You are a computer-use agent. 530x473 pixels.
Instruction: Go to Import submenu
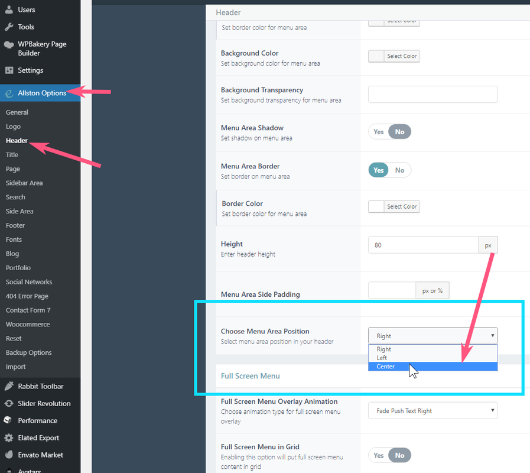pos(15,367)
